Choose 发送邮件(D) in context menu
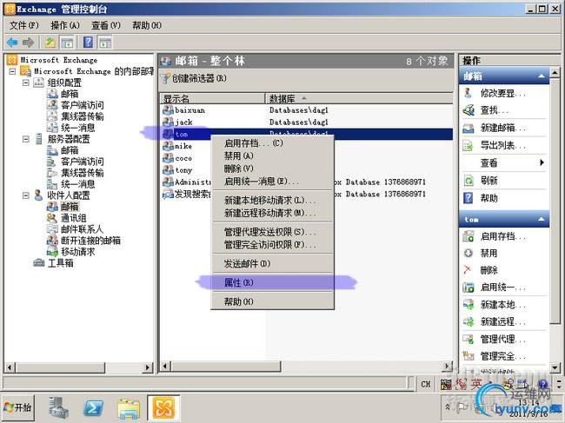 click(272, 263)
